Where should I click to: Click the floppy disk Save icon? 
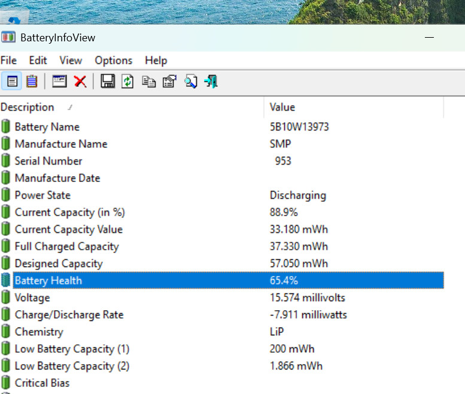[x=108, y=81]
